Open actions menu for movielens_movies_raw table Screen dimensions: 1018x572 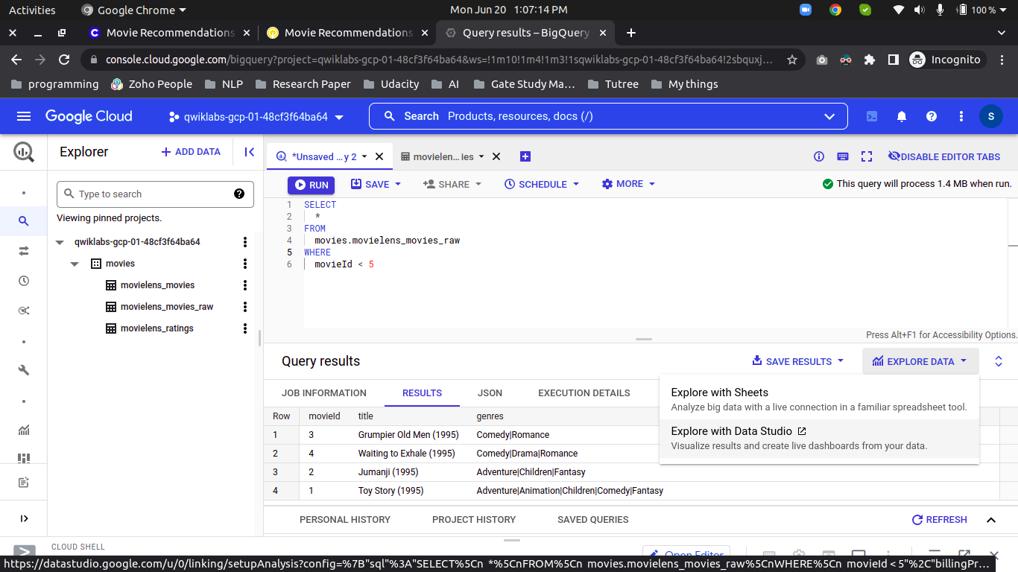[x=245, y=307]
